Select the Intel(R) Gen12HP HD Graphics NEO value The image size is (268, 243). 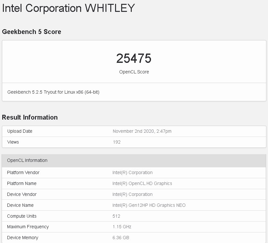point(149,205)
